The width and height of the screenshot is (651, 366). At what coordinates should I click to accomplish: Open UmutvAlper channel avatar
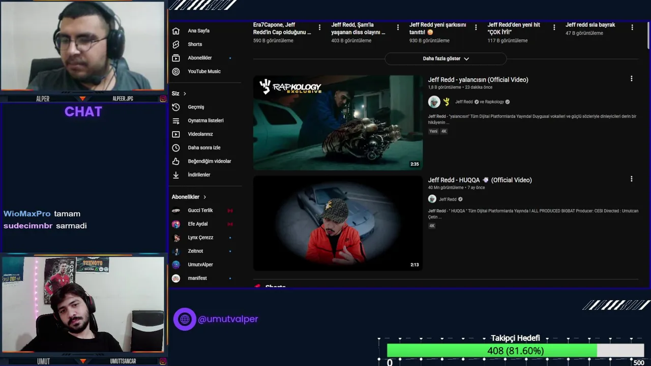[x=176, y=265]
